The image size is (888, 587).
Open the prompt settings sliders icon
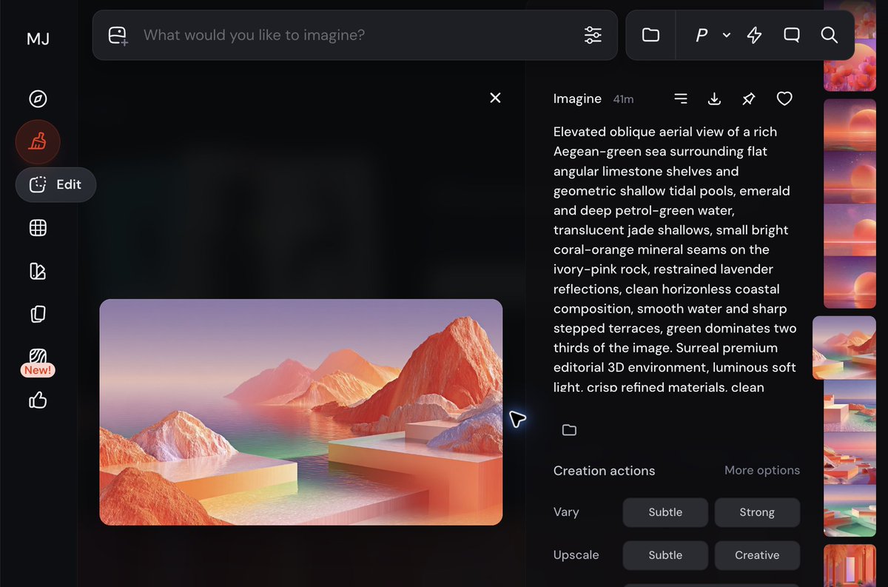tap(593, 35)
